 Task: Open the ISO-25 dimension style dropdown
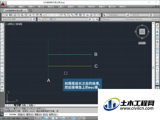(139, 15)
